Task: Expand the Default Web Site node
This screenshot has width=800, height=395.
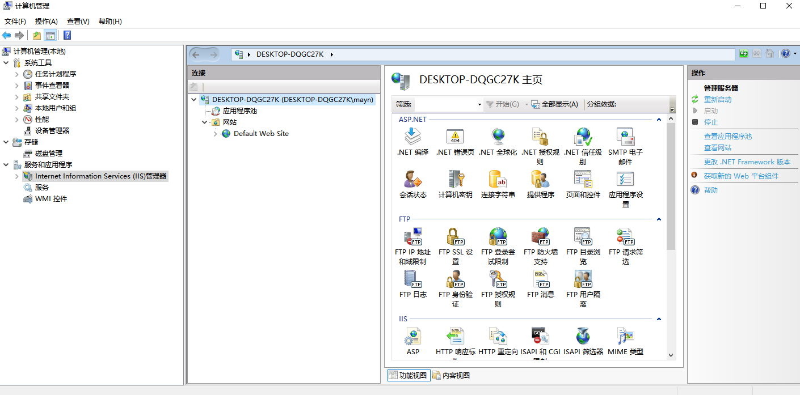Action: 214,133
